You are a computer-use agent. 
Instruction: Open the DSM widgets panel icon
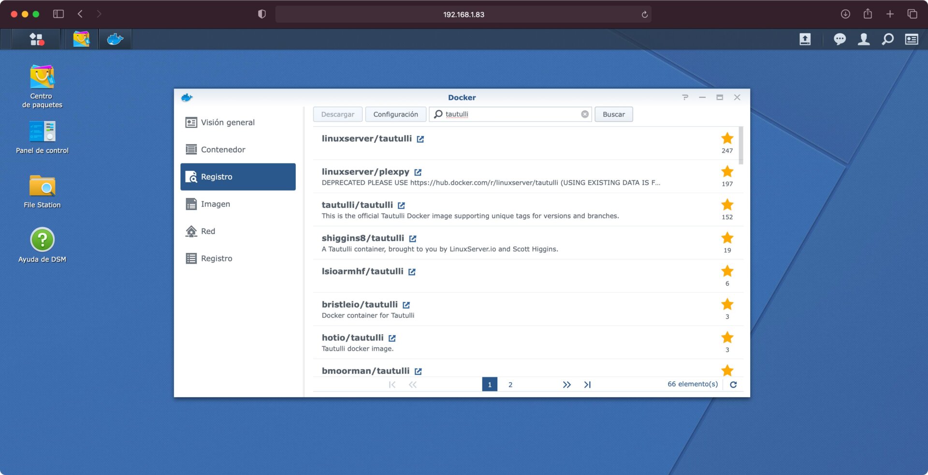(912, 39)
